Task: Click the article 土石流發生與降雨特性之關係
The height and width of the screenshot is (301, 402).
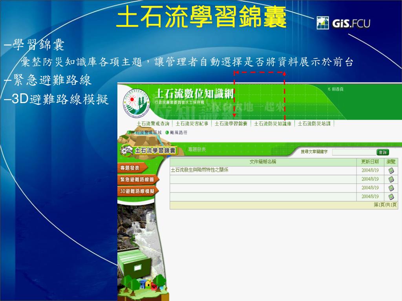Action: point(199,170)
